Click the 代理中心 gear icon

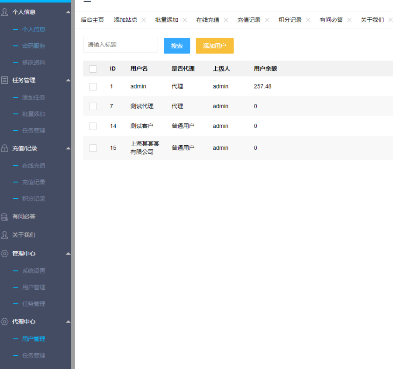coord(5,322)
